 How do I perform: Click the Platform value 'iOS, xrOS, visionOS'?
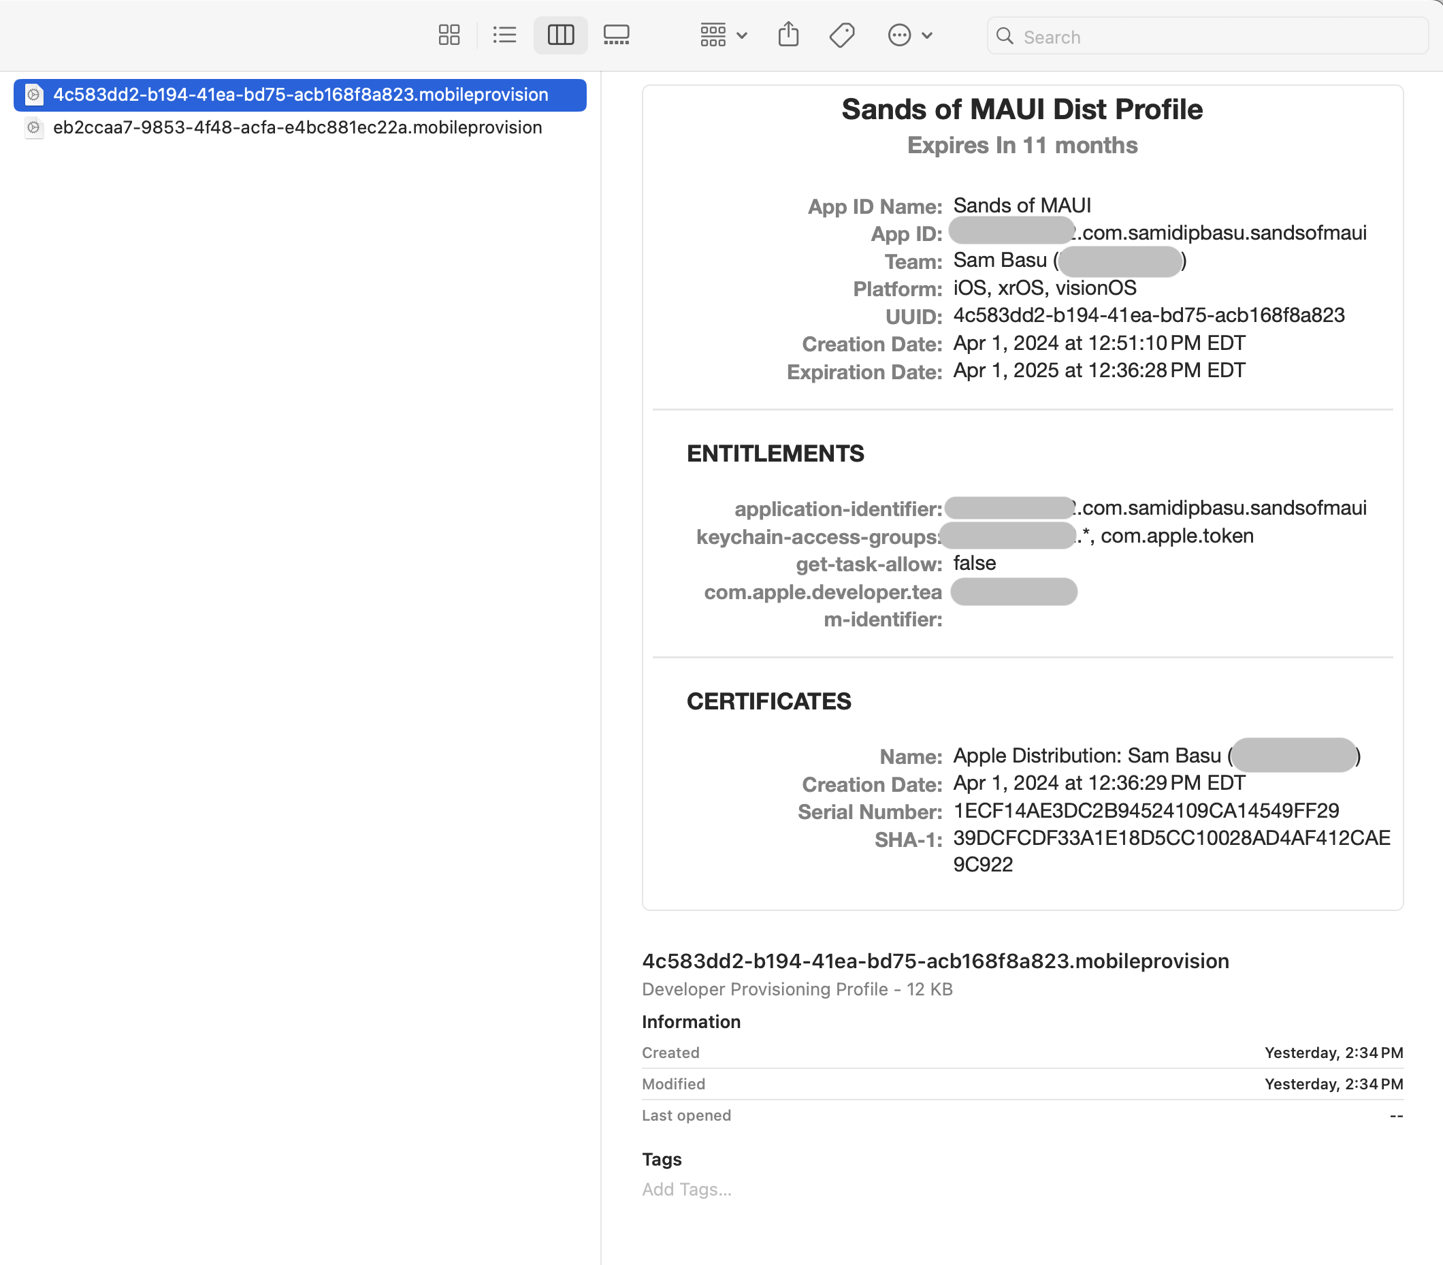click(1045, 288)
